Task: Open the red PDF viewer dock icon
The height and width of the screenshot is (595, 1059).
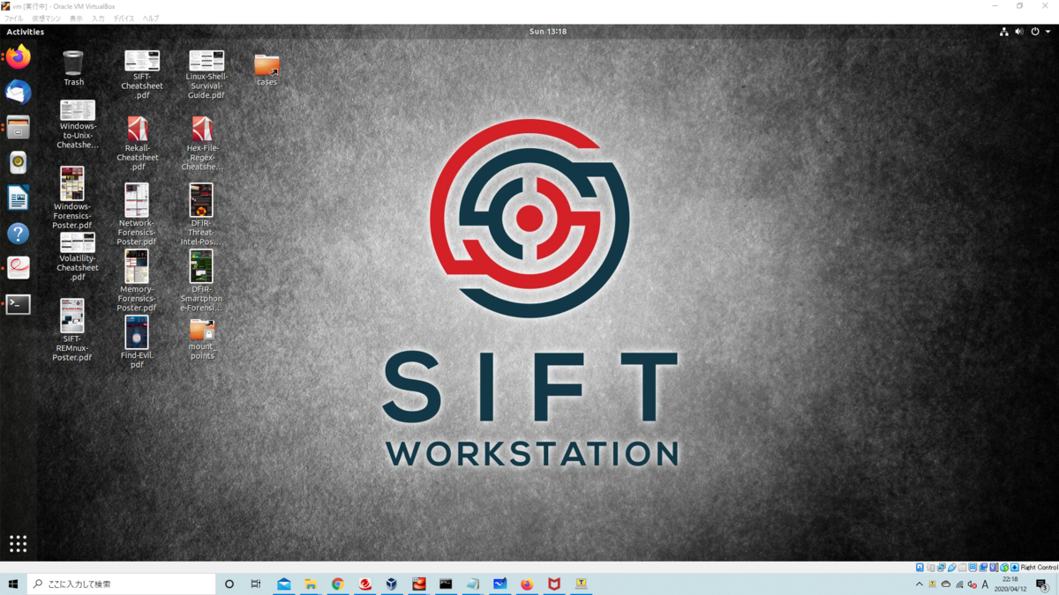Action: 19,268
